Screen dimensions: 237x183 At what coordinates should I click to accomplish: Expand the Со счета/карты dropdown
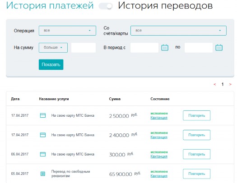(178, 31)
